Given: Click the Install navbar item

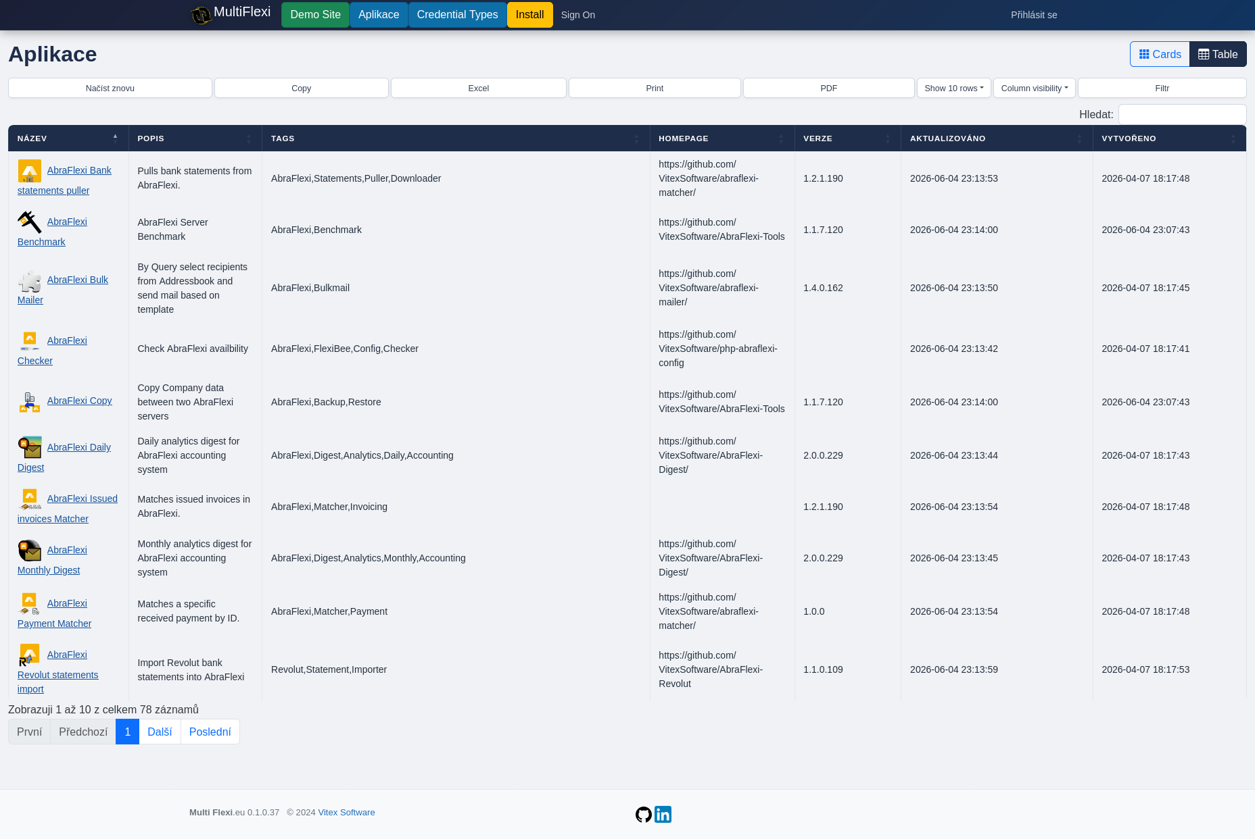Looking at the screenshot, I should pos(529,15).
